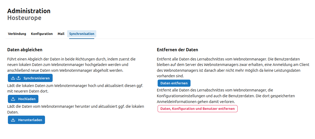Go to the Mail tab
This screenshot has height=139, width=315.
coord(61,34)
